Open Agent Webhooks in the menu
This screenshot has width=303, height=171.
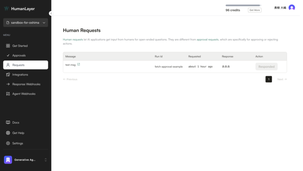coord(25,94)
